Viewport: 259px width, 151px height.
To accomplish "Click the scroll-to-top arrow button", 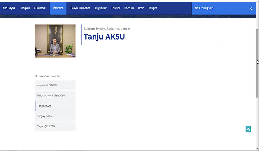I will coord(248,129).
